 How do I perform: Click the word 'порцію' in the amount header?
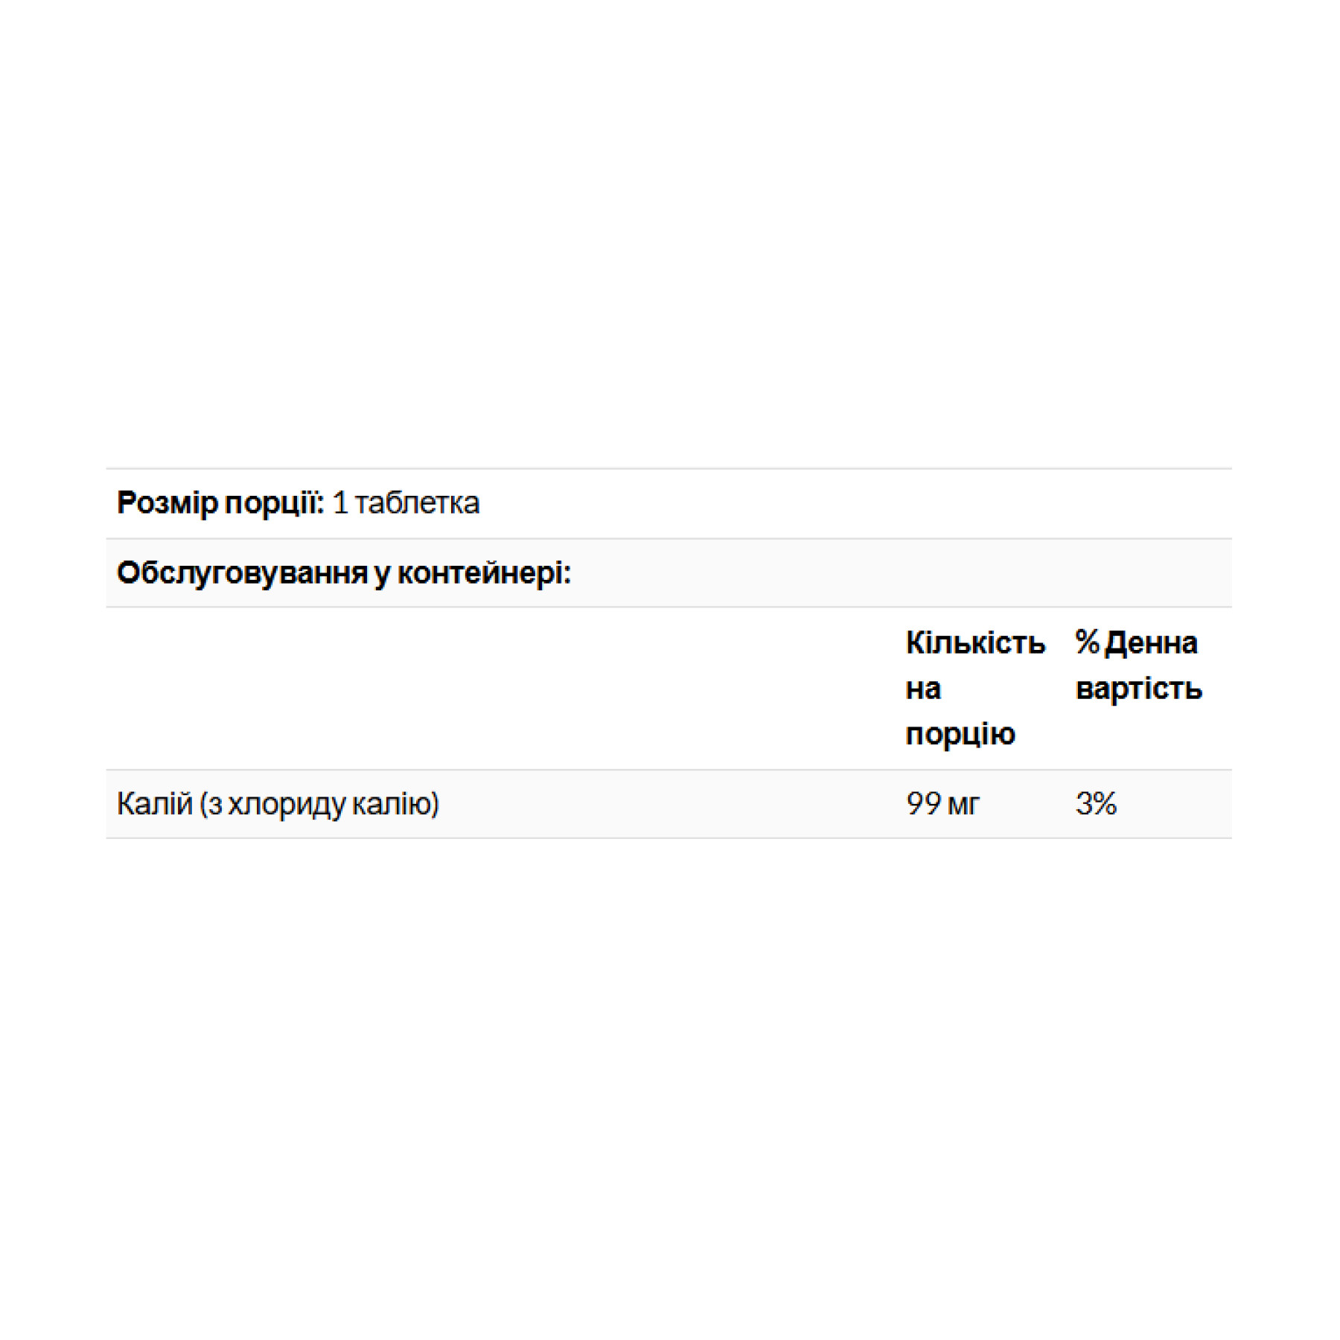click(960, 734)
